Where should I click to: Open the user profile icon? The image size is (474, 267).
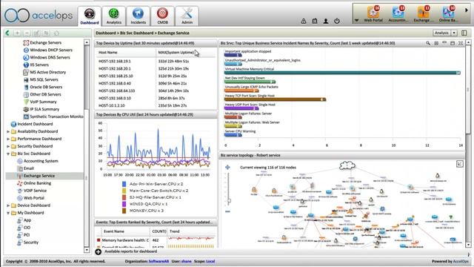click(326, 21)
